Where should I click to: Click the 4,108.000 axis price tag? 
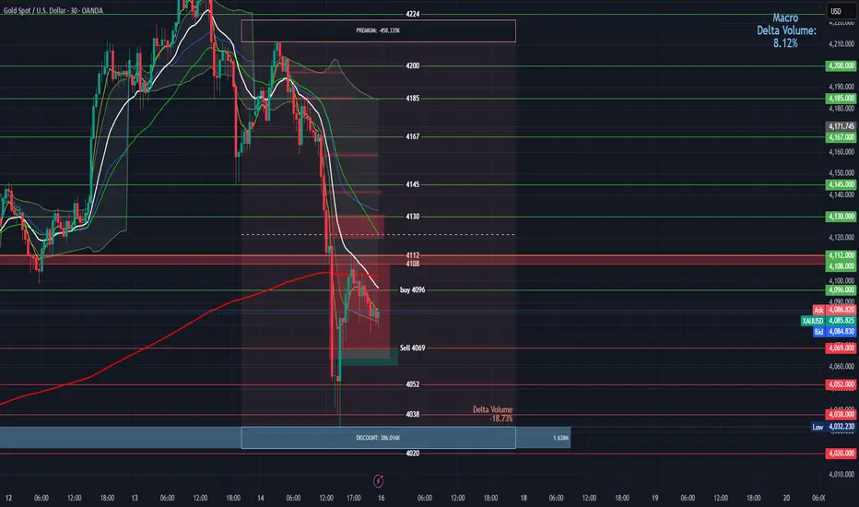tap(841, 266)
